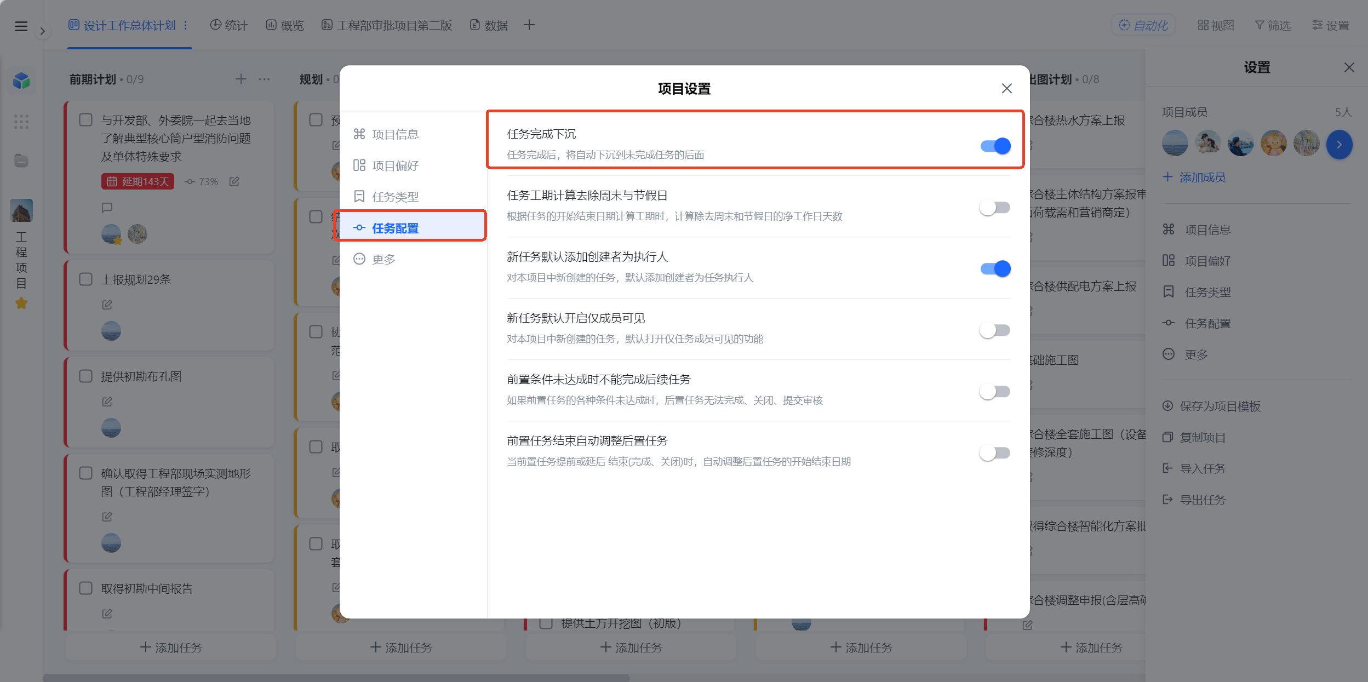The width and height of the screenshot is (1368, 682).
Task: Click the edit icon under 取得初勘中间报告
Action: (x=107, y=614)
